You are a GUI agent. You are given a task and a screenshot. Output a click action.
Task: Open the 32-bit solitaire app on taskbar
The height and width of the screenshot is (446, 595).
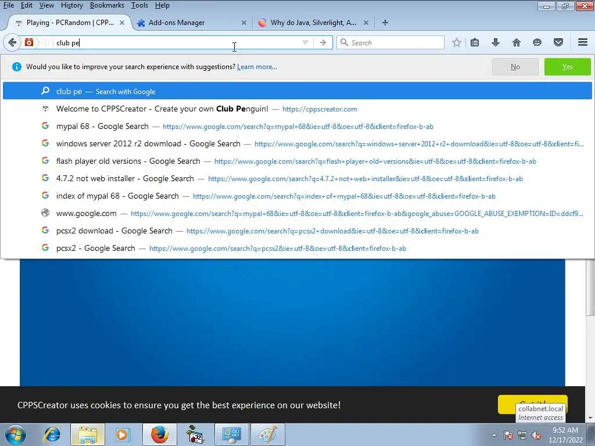(195, 434)
